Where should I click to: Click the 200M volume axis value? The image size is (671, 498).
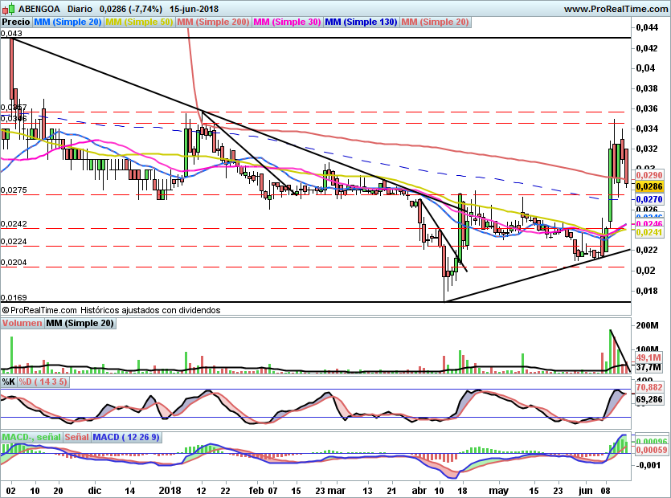(x=648, y=325)
